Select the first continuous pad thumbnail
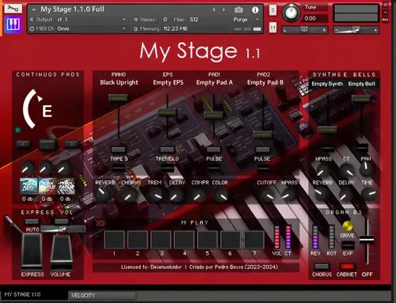 pos(29,186)
